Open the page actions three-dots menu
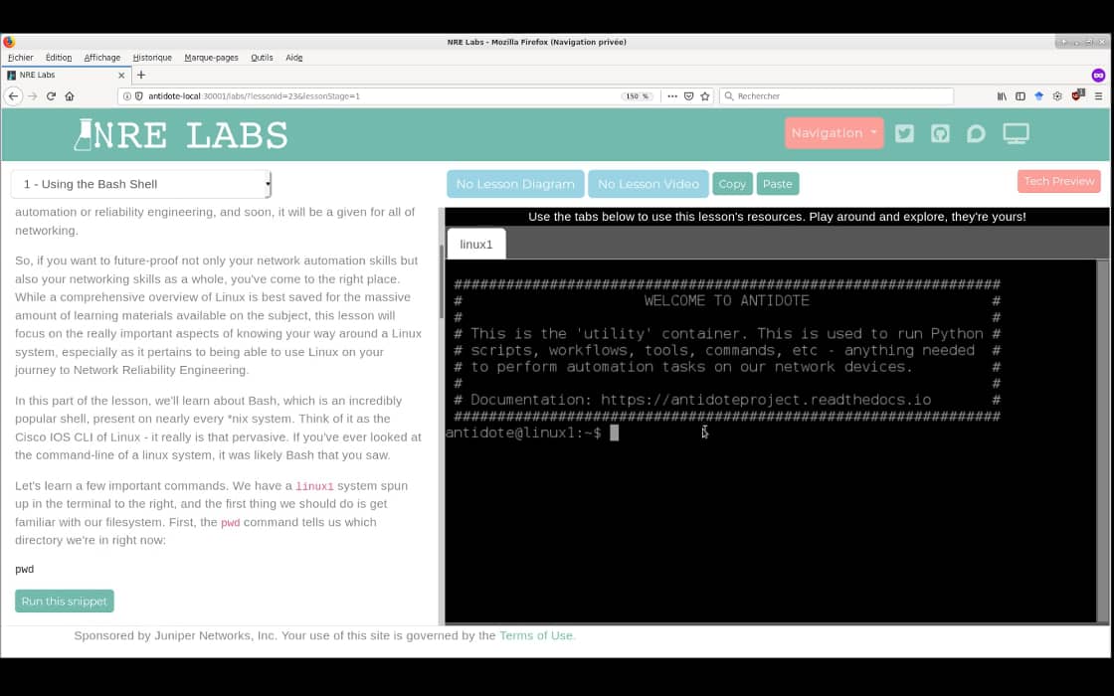Viewport: 1114px width, 696px height. 672,95
